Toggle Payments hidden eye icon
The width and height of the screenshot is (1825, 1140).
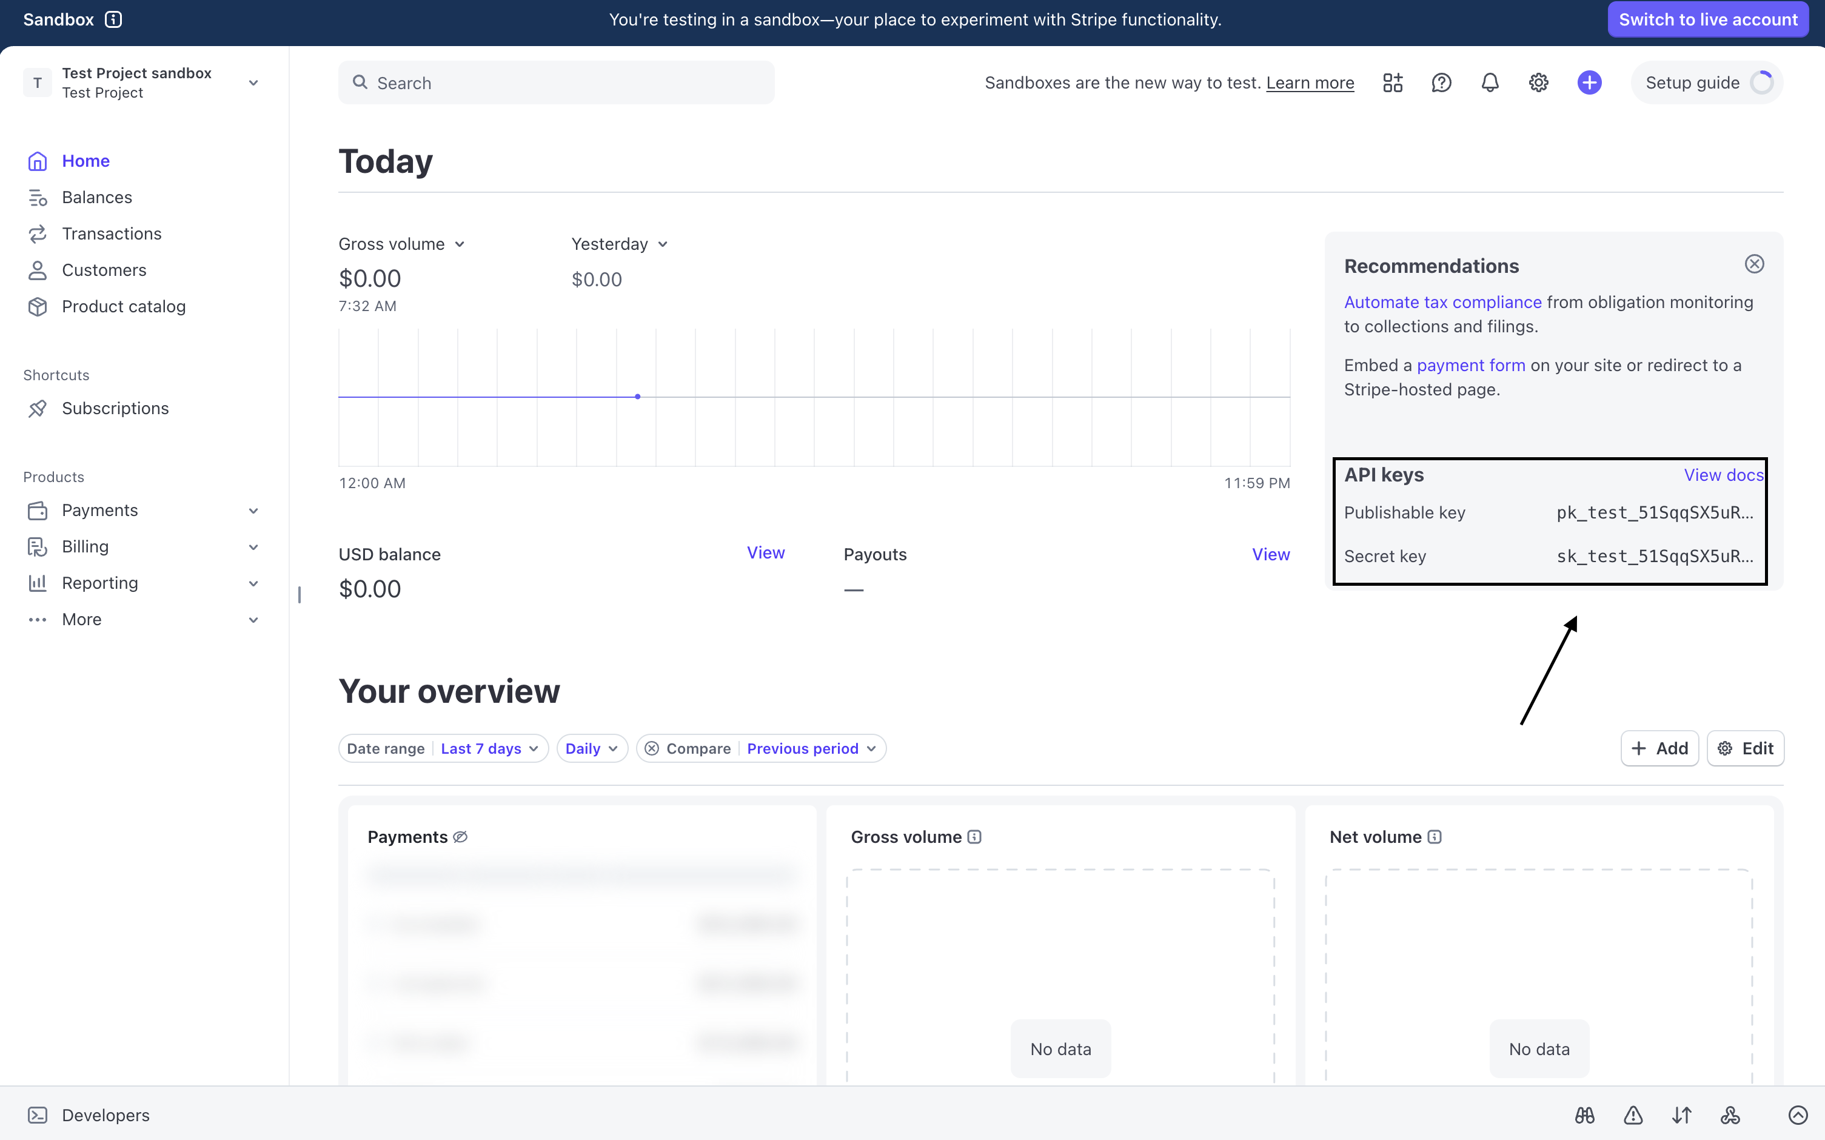click(460, 837)
